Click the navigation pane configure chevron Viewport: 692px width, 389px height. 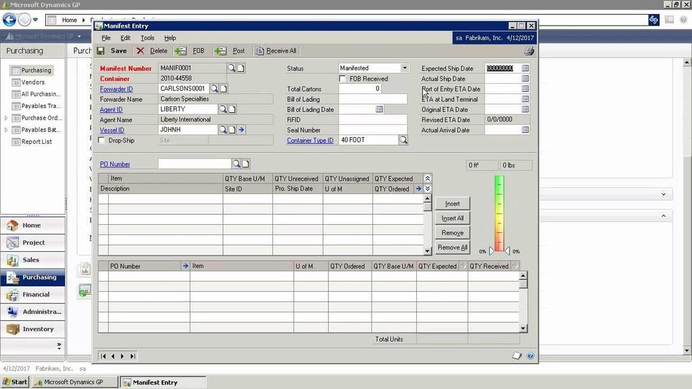click(59, 345)
